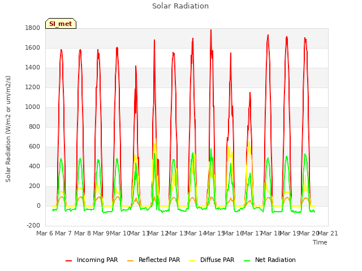This screenshot has width=362, height=271.
Task: Click the 1000 y-axis tick value
Action: point(33,107)
